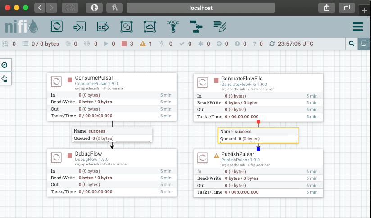Open a new browser tab with plus
The image size is (371, 218).
tap(364, 11)
